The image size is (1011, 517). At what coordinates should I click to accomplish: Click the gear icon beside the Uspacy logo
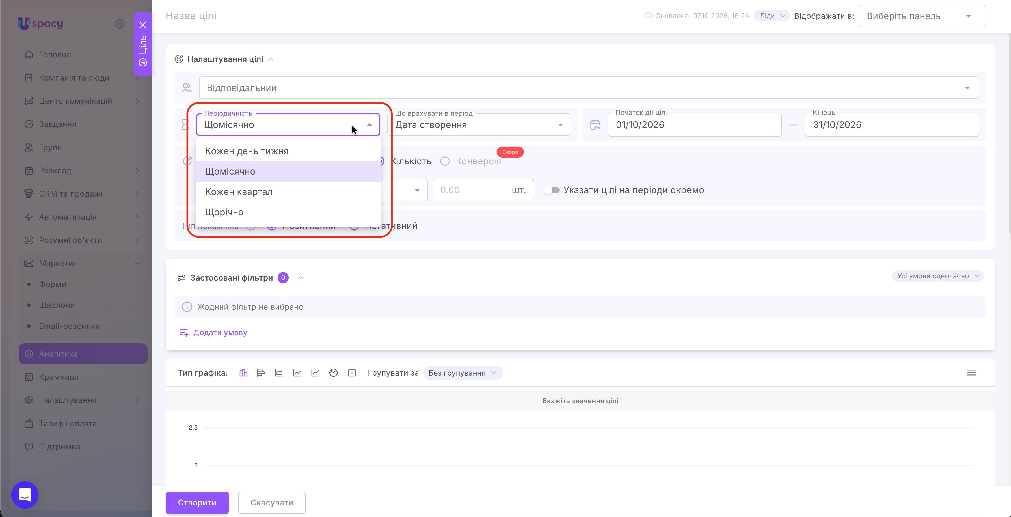(x=120, y=23)
